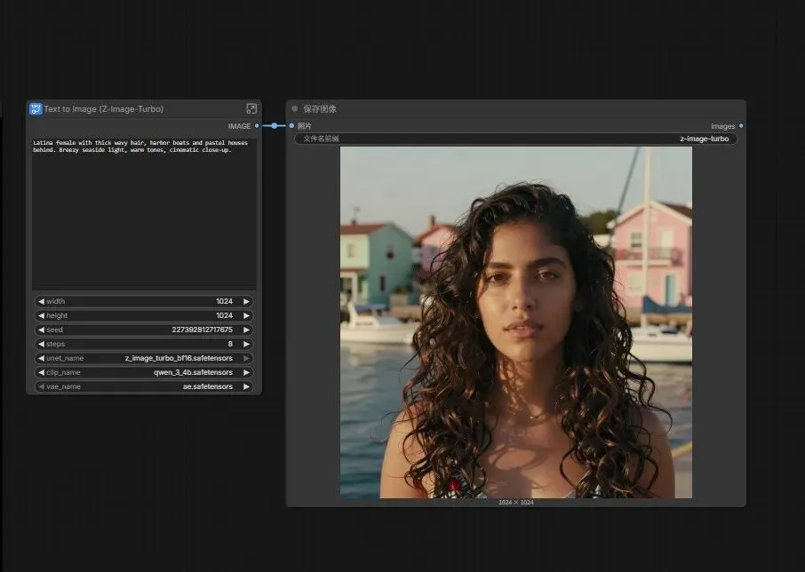Click the seed 227392812717675 value field
The height and width of the screenshot is (572, 805).
144,330
